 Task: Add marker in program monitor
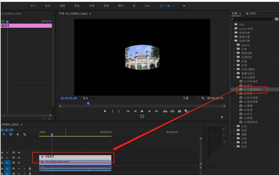(x=105, y=111)
